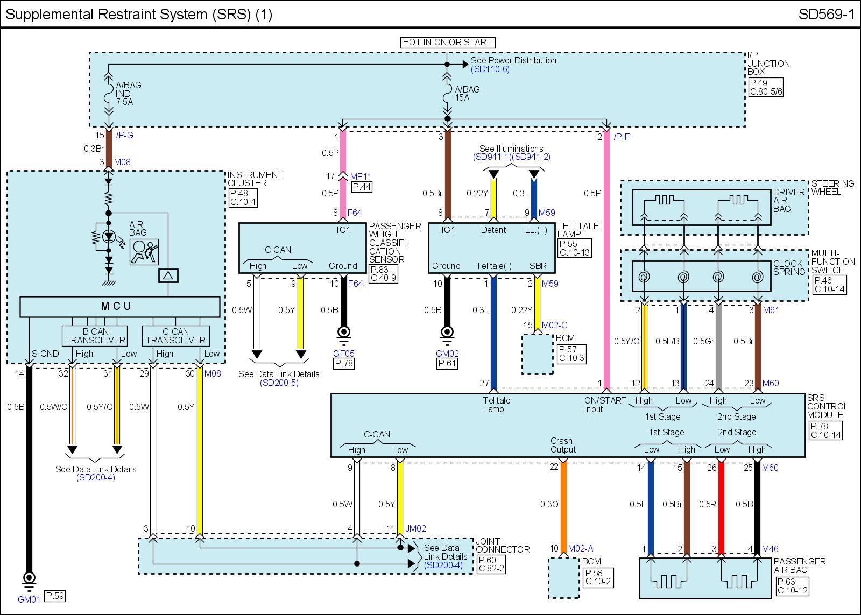This screenshot has width=861, height=615.
Task: Click the 0.5Y/O wire label near pin 12
Action: (x=626, y=341)
